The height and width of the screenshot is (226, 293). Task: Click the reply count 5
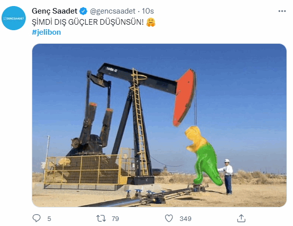coord(49,219)
